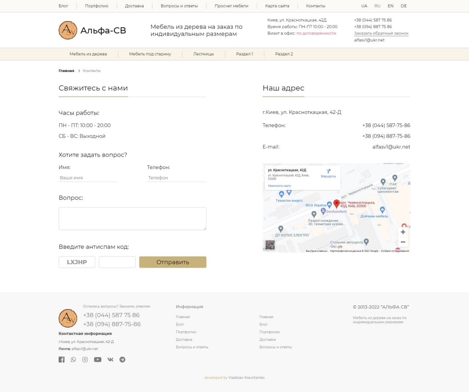This screenshot has width=469, height=392.
Task: Open the Instagram icon in footer
Action: (x=85, y=359)
